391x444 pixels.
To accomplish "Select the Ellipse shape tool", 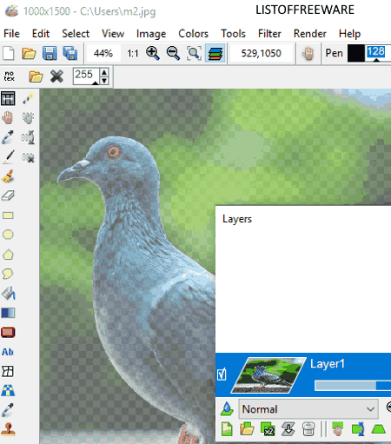I will (8, 235).
